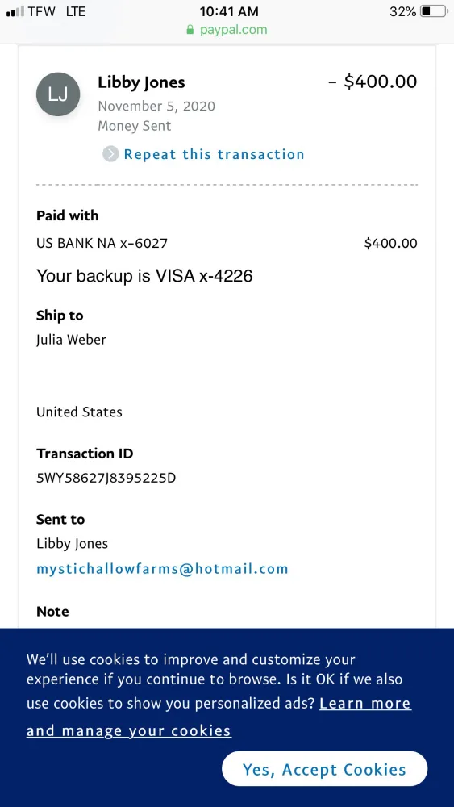Image resolution: width=454 pixels, height=807 pixels.
Task: Tap the battery icon in the status bar
Action: click(434, 11)
